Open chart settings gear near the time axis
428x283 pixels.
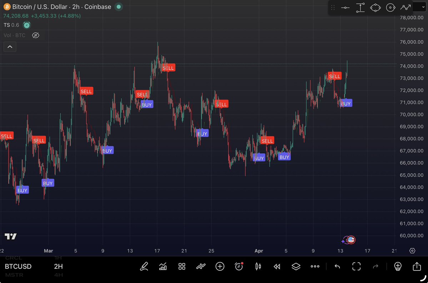[x=412, y=251]
